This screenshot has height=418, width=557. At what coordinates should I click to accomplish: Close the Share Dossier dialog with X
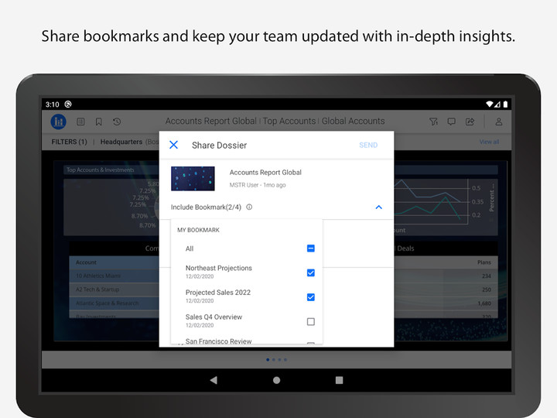click(x=174, y=145)
